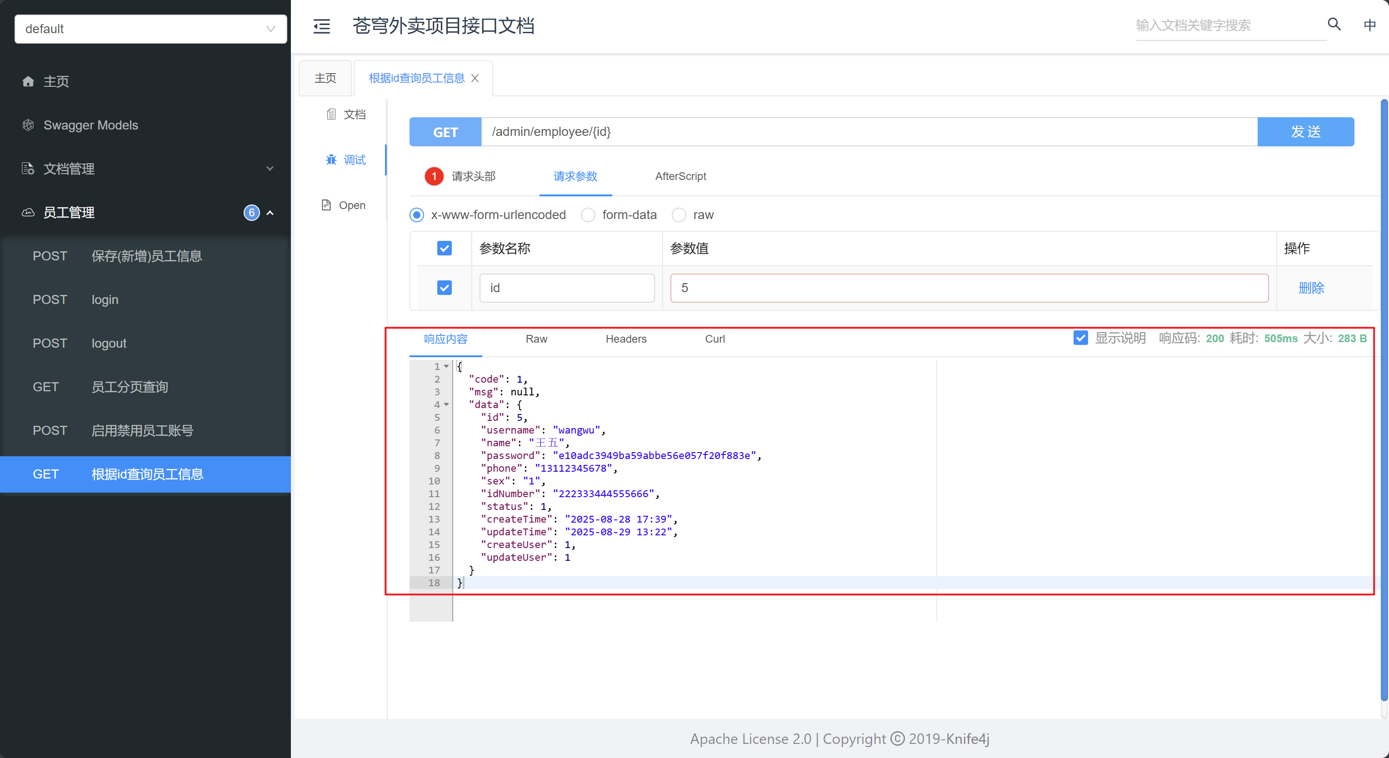This screenshot has width=1389, height=758.
Task: Click the red badge on 请求头部
Action: [x=434, y=176]
